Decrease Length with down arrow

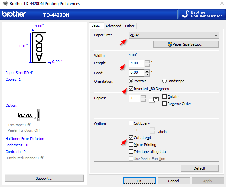coord(147,65)
